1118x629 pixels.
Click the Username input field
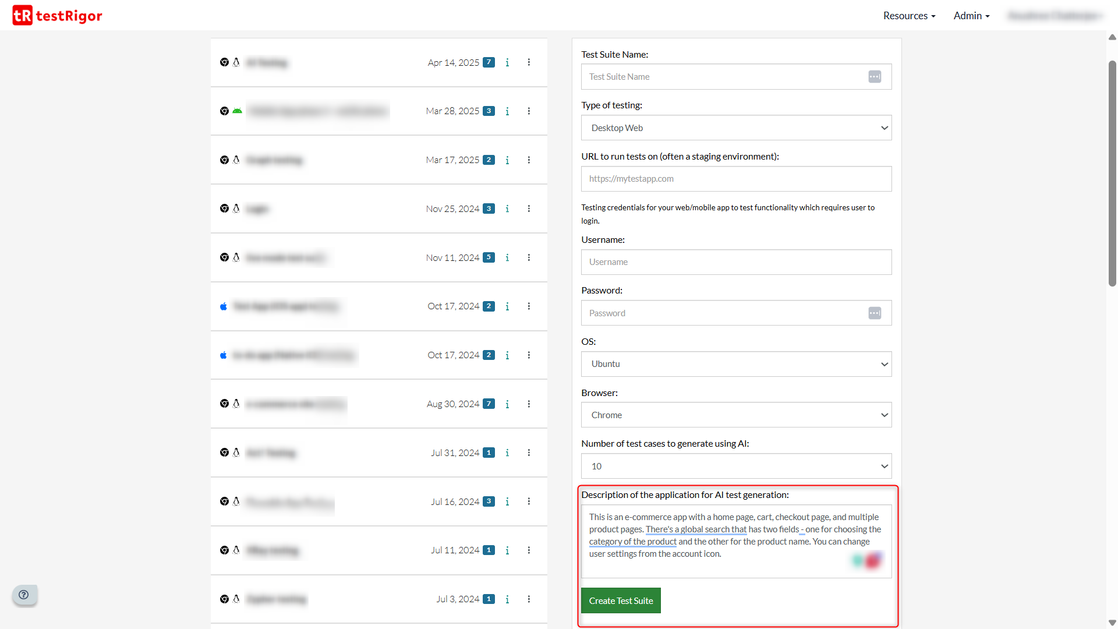pos(736,262)
